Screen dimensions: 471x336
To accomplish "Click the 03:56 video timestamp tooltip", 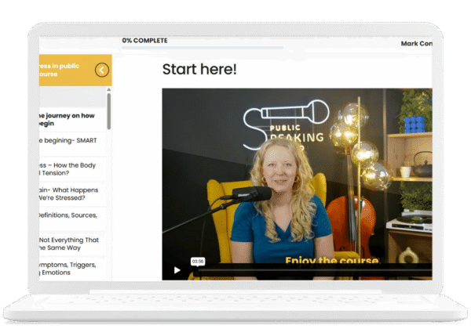I will click(x=198, y=262).
